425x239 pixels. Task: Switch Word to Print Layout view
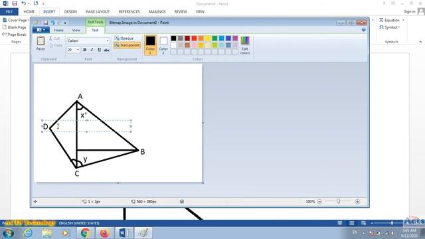coord(351,223)
